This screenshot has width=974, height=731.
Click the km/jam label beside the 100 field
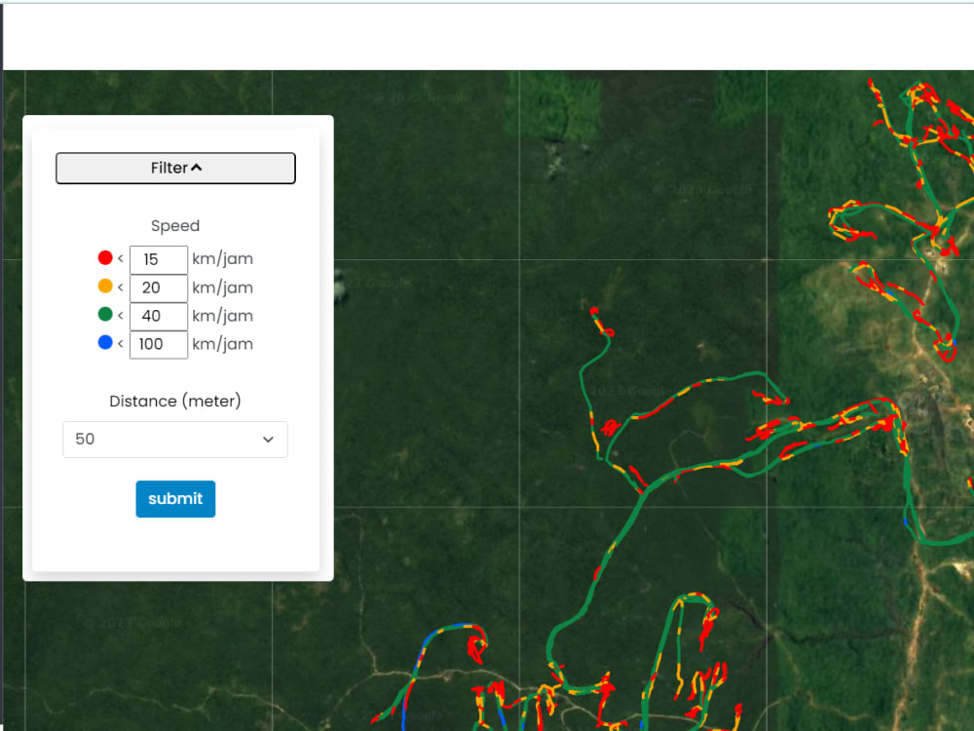pos(222,344)
